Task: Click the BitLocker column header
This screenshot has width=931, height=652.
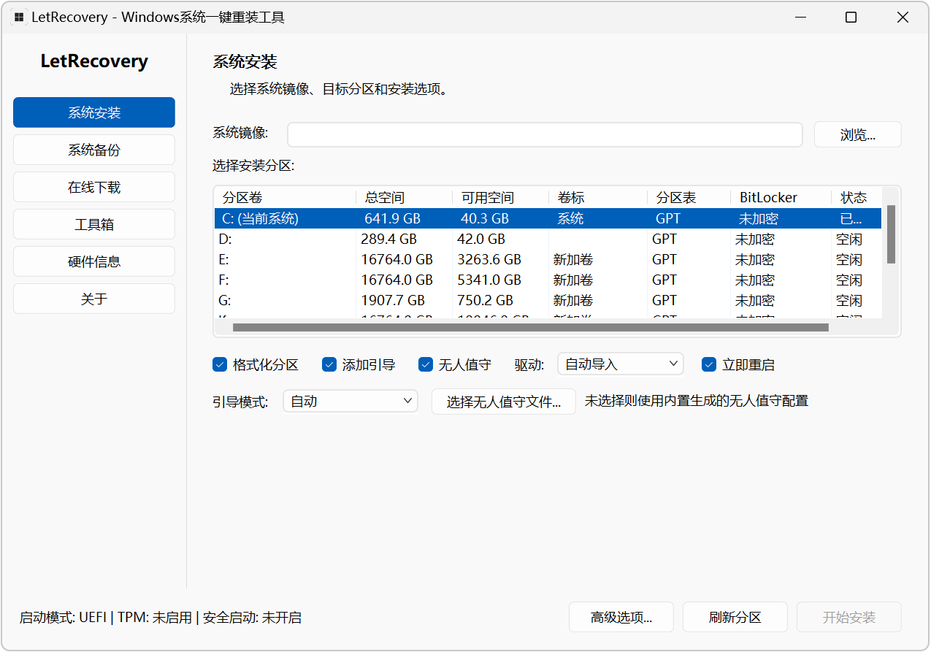Action: (781, 198)
